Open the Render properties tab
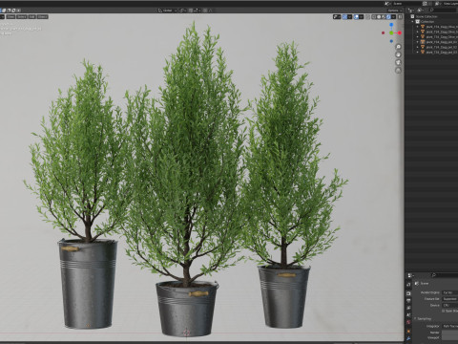The image size is (458, 344). pyautogui.click(x=408, y=293)
